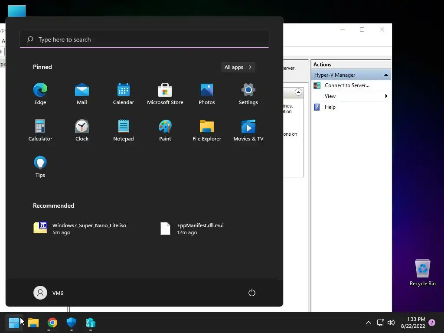
Task: Launch Calculator
Action: (40, 131)
